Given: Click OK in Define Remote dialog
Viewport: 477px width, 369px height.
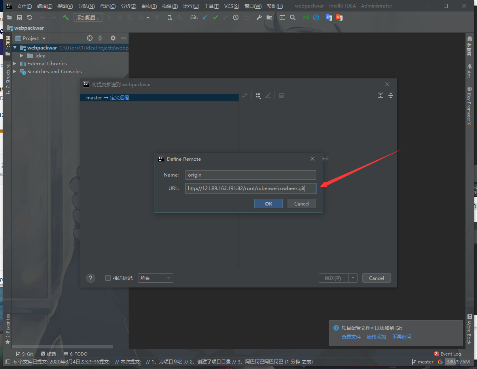Looking at the screenshot, I should (x=268, y=204).
